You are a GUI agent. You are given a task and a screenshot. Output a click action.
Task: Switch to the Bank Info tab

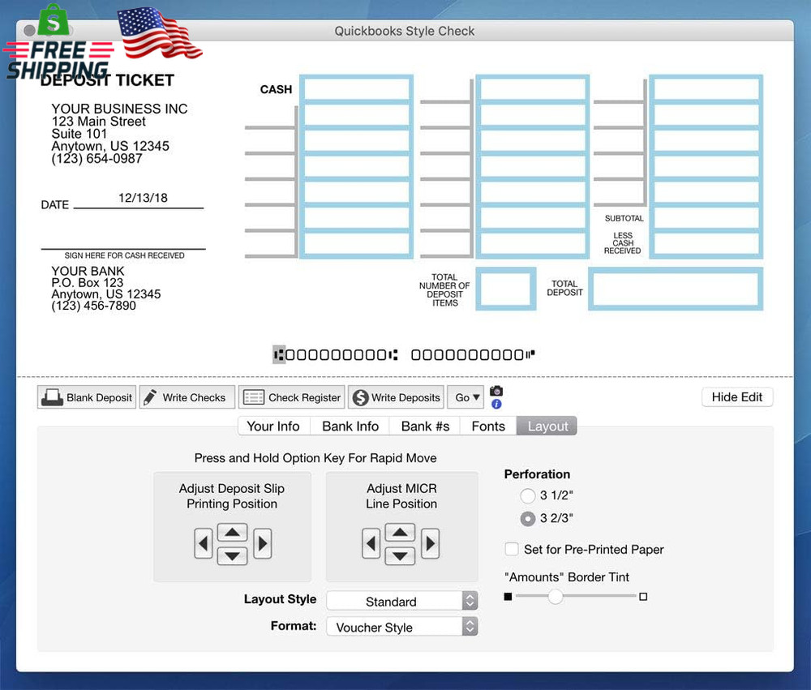pos(350,426)
